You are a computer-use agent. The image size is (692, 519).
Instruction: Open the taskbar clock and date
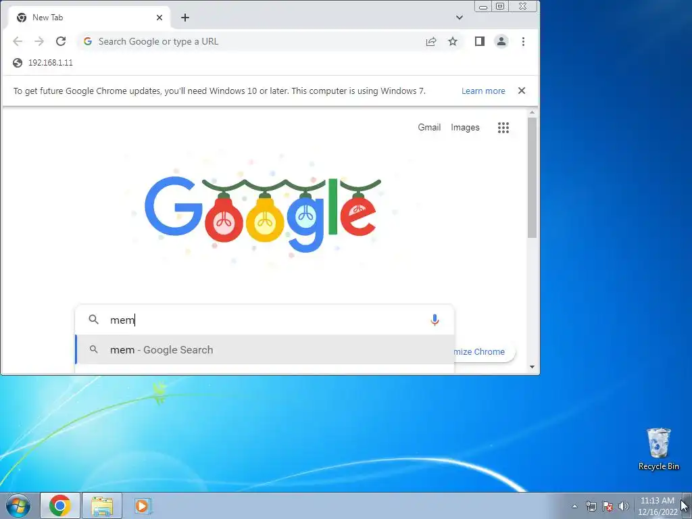(657, 506)
